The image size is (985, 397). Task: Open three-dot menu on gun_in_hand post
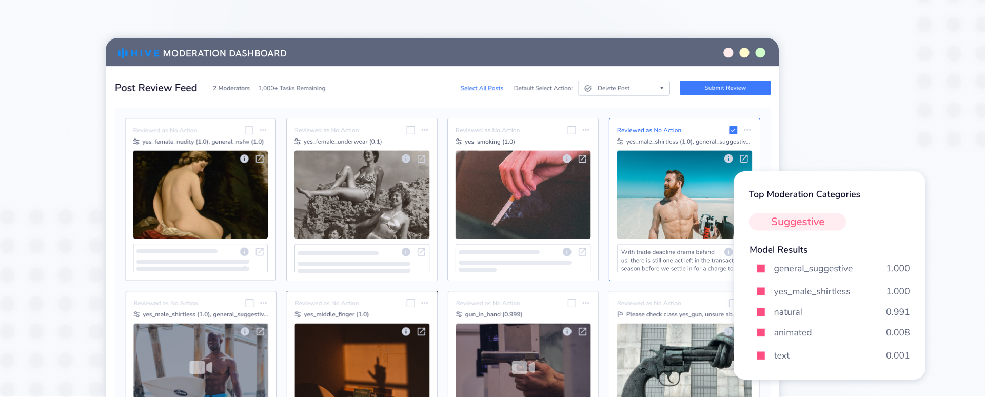point(586,303)
